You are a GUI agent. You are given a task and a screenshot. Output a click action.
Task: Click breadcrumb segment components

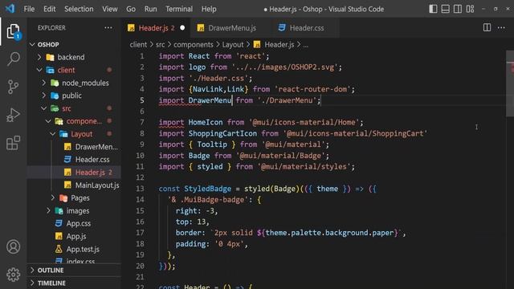pos(194,45)
